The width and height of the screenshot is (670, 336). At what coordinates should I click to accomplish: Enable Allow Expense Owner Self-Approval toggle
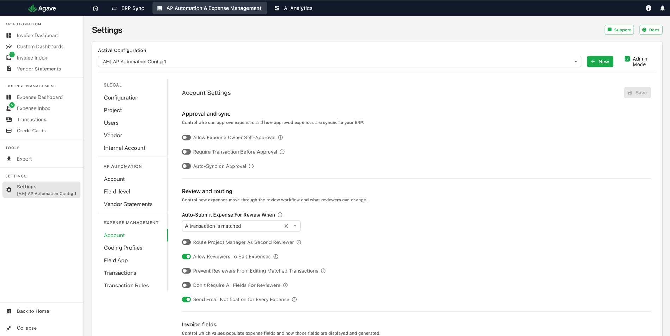186,137
